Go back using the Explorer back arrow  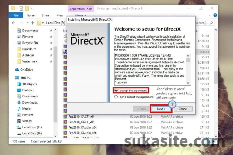(x=14, y=23)
